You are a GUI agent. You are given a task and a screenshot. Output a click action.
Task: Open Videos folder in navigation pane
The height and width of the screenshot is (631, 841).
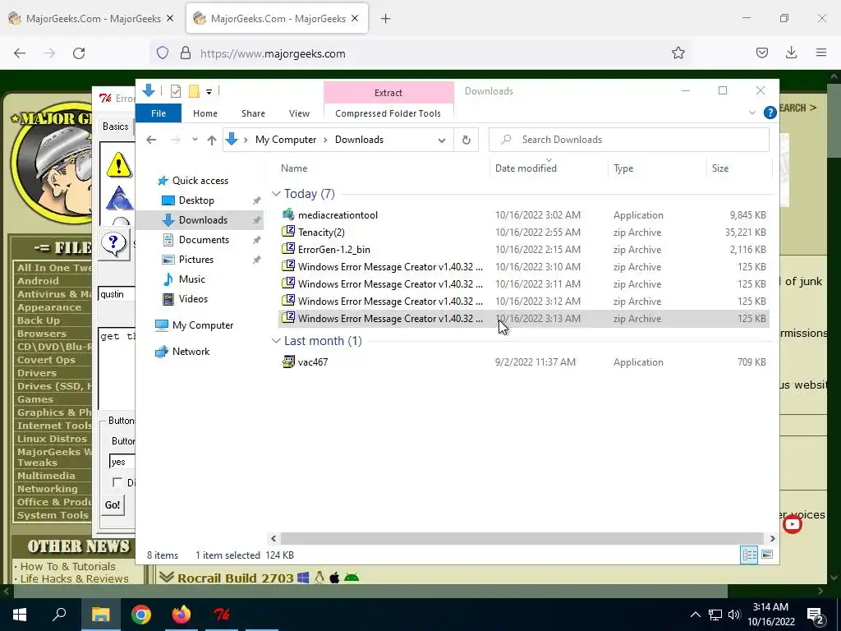193,299
